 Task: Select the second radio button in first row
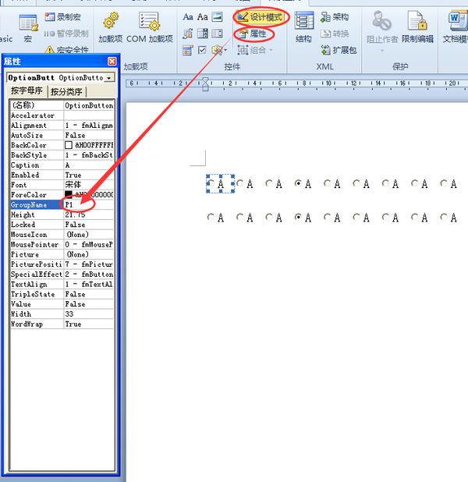[239, 183]
